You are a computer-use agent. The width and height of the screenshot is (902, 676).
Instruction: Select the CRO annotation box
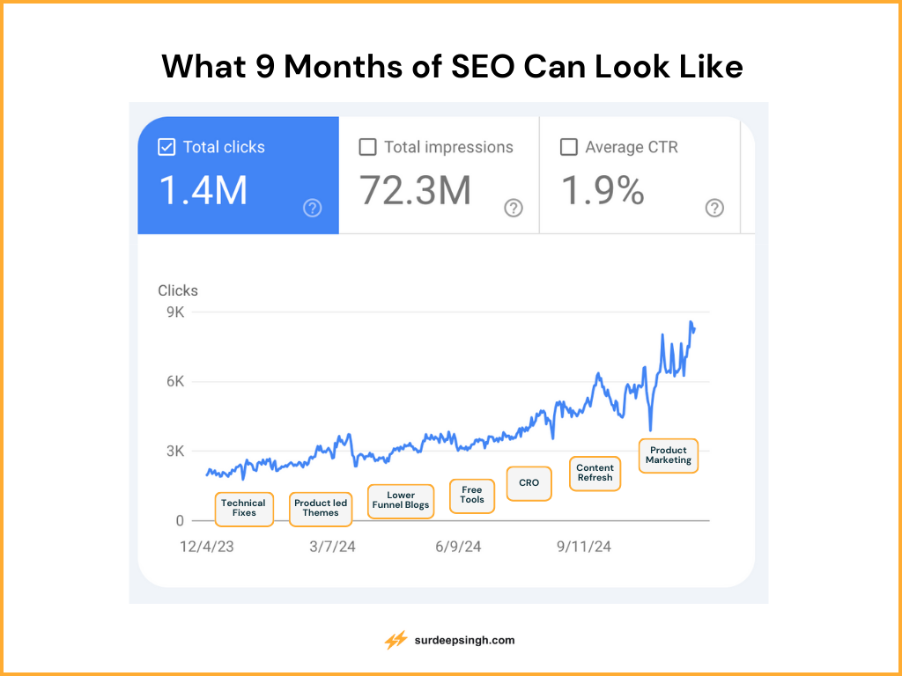tap(529, 483)
